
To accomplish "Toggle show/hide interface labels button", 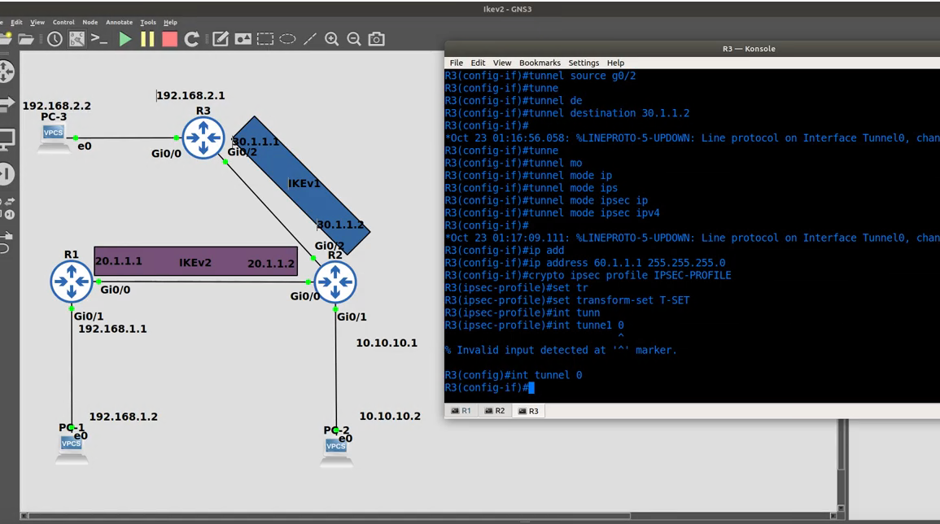I will [77, 39].
